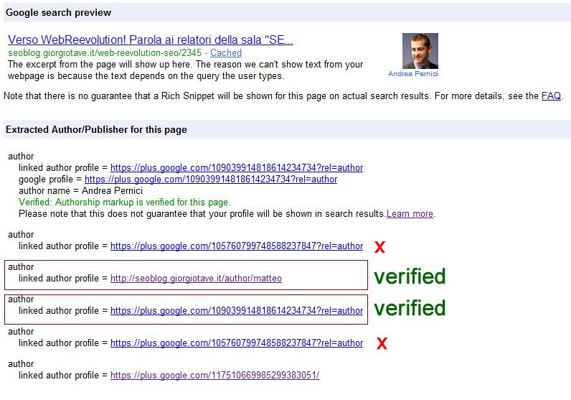
Task: Click the lower green verified label
Action: coord(410,308)
